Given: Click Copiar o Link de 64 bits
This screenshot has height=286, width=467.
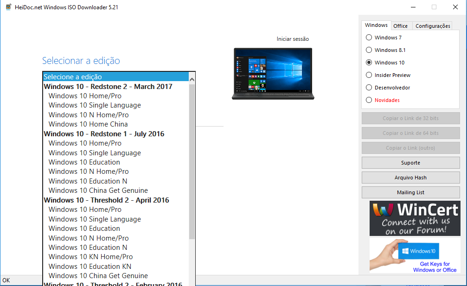Looking at the screenshot, I should tap(411, 133).
